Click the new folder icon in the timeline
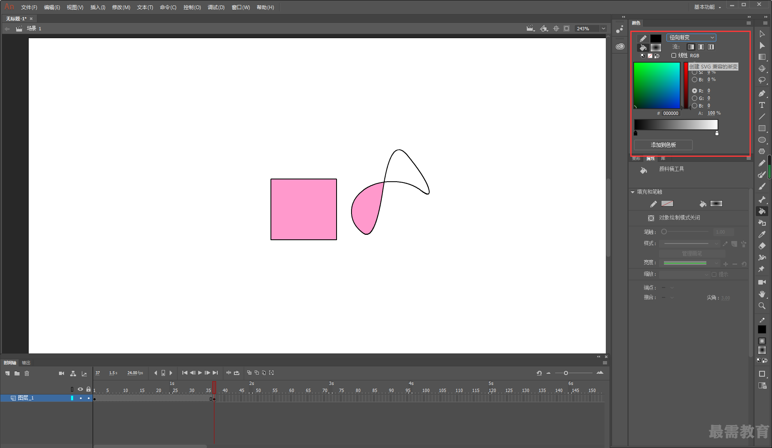The width and height of the screenshot is (772, 448). (17, 373)
